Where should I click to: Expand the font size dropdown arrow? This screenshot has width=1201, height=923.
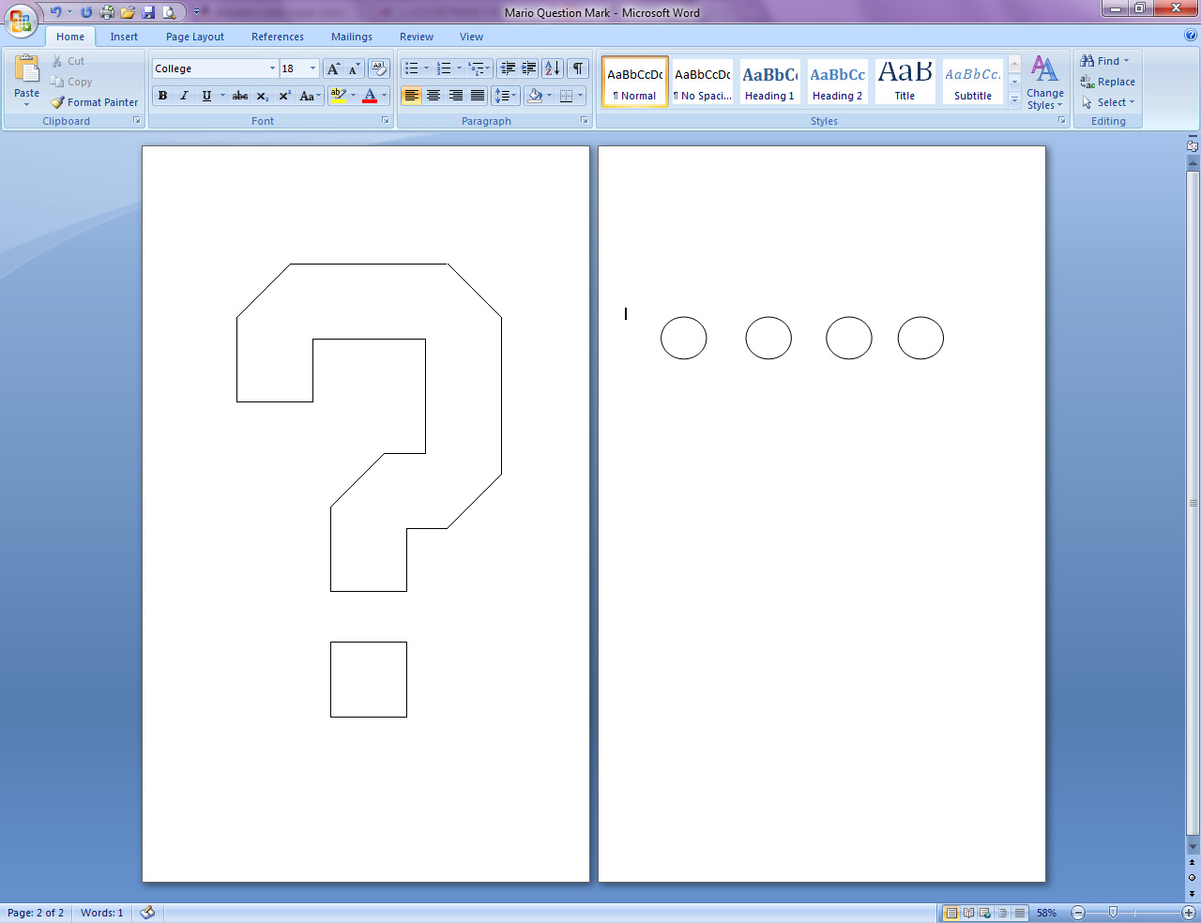click(x=312, y=68)
